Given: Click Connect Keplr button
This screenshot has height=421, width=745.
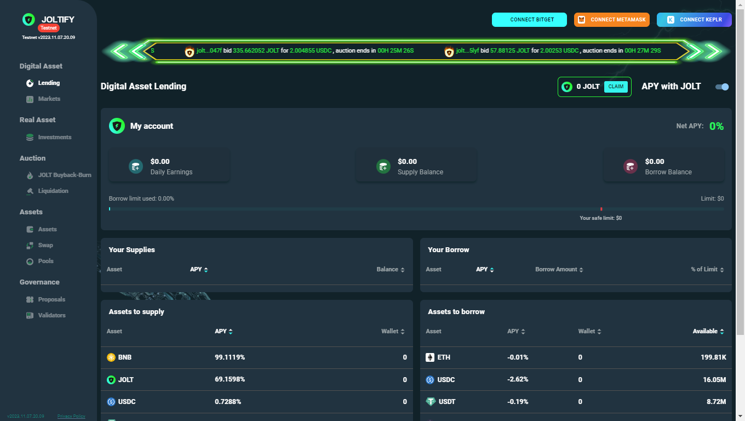Looking at the screenshot, I should click(694, 20).
